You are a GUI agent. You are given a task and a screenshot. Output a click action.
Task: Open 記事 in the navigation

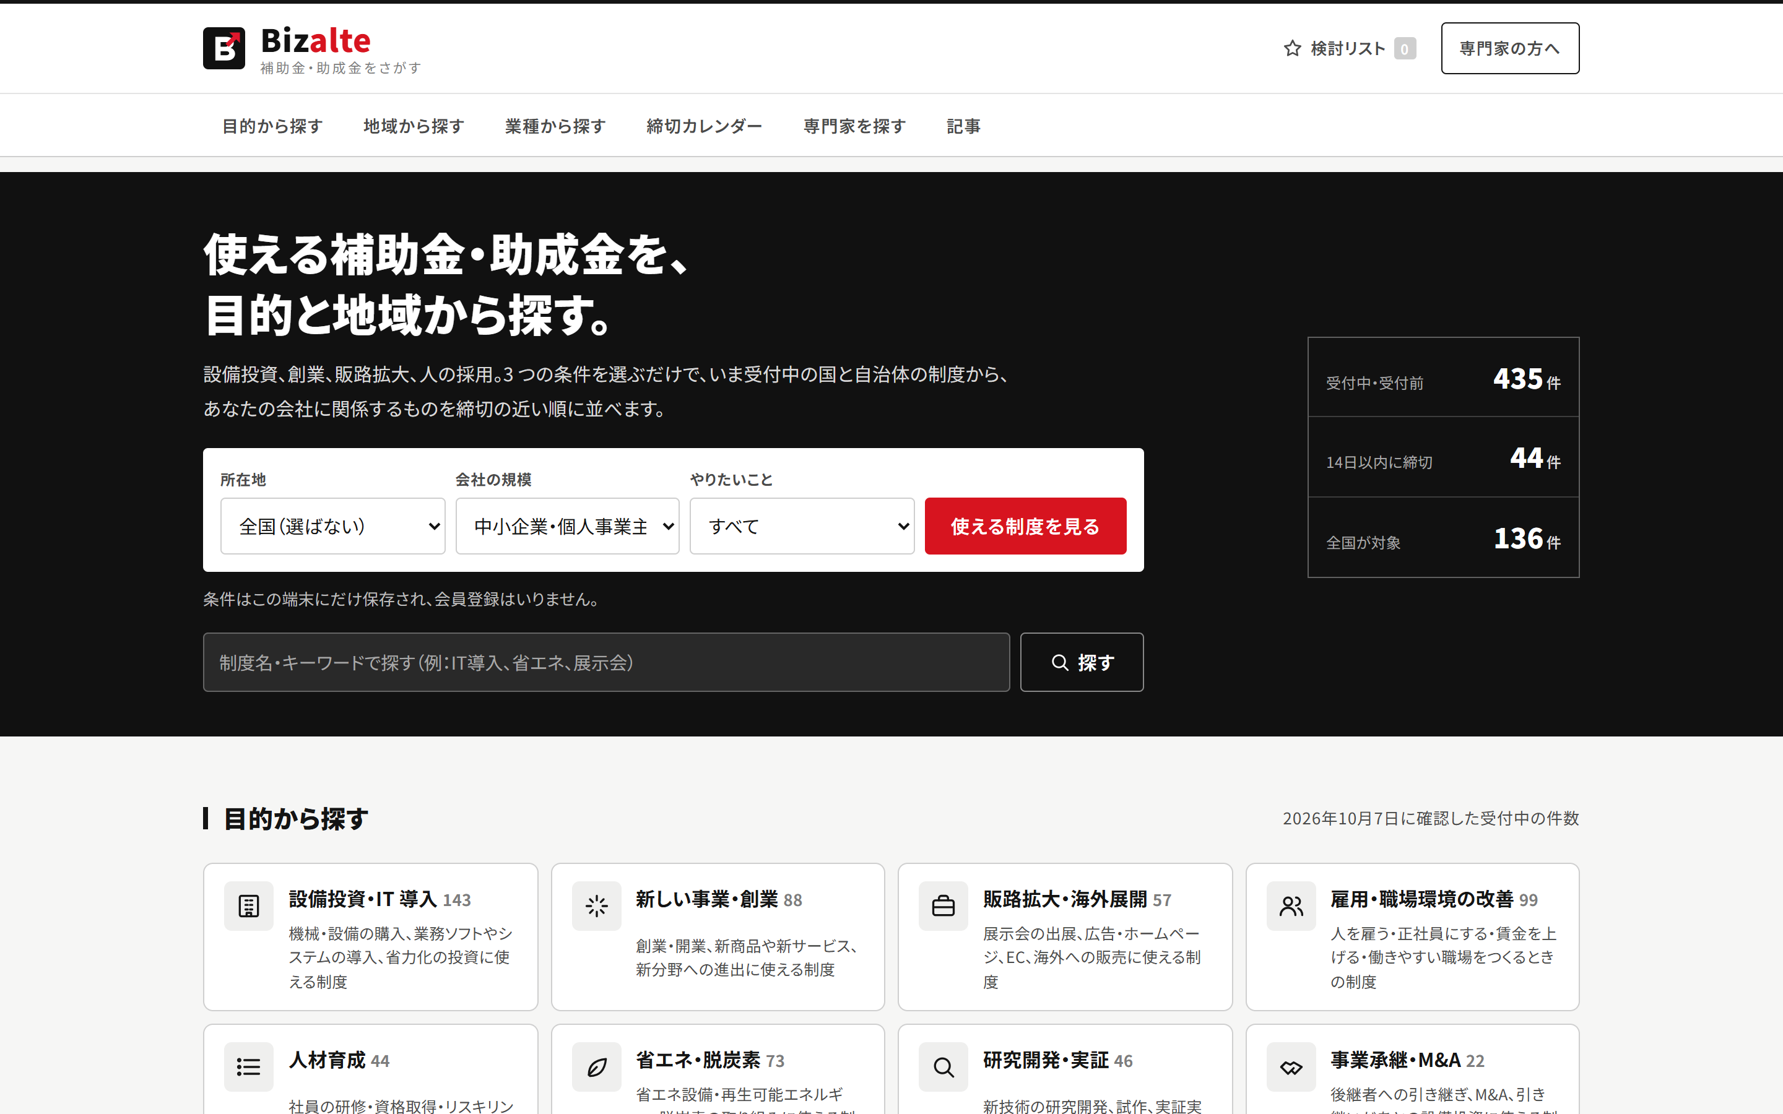pos(963,126)
